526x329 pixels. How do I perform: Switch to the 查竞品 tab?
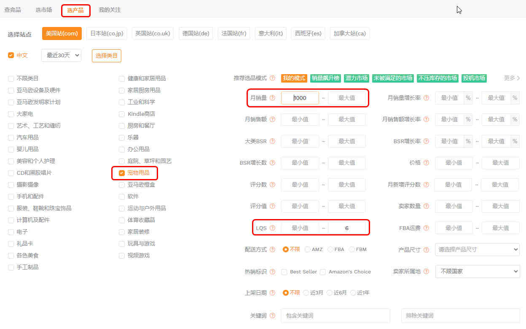[13, 10]
